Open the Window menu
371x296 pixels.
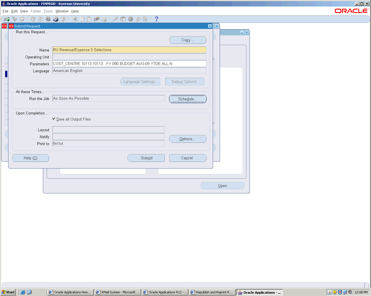(62, 11)
